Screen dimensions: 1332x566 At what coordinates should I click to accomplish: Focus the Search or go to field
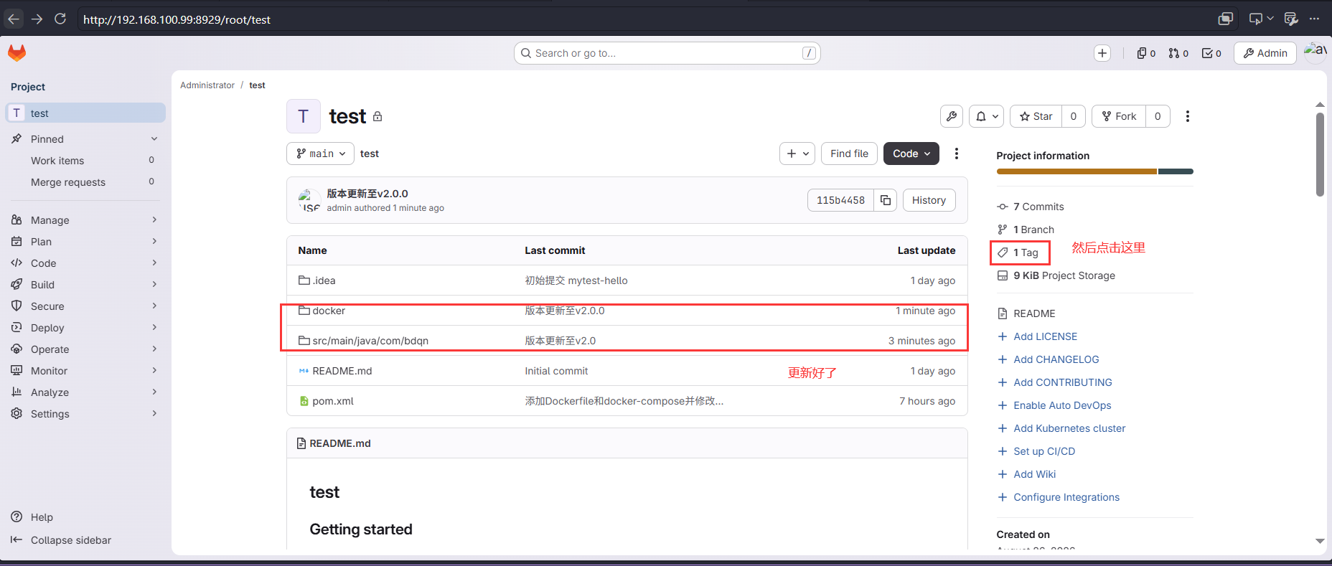667,53
